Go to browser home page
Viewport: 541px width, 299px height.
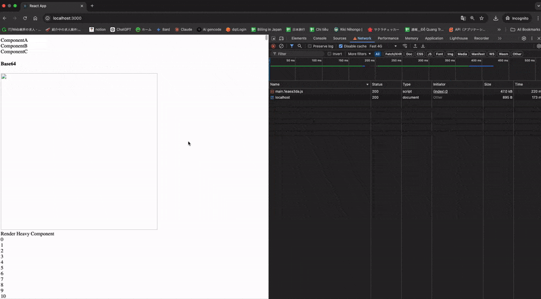click(x=35, y=18)
